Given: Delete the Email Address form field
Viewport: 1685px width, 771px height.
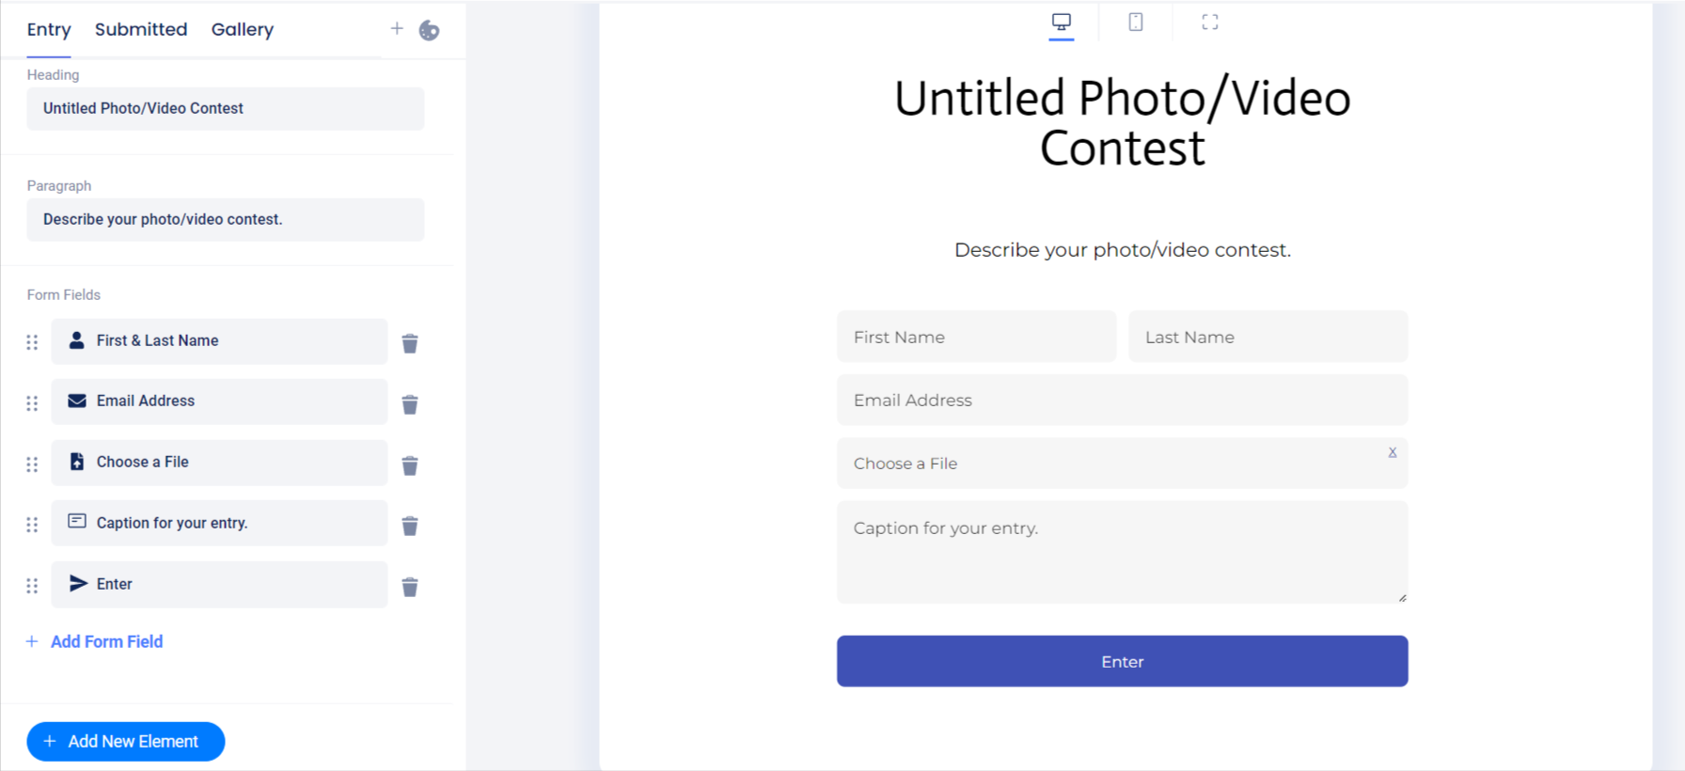Looking at the screenshot, I should click(410, 404).
